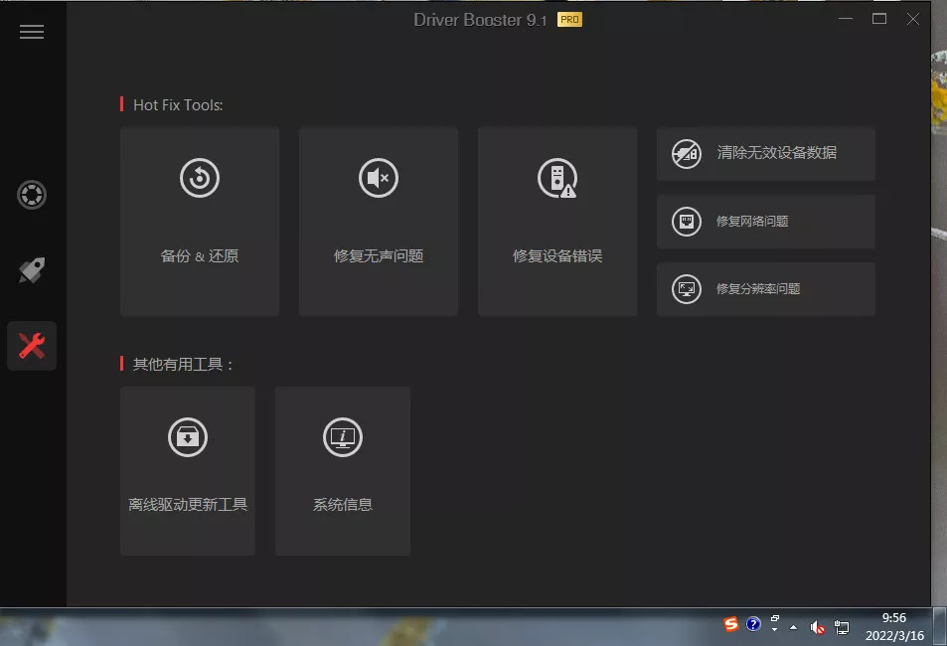The height and width of the screenshot is (646, 947).
Task: Click the muted volume tray icon
Action: point(817,628)
